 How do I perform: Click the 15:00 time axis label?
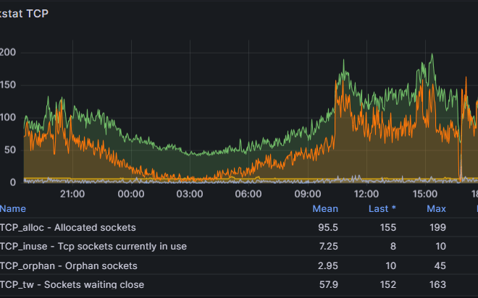pos(425,194)
